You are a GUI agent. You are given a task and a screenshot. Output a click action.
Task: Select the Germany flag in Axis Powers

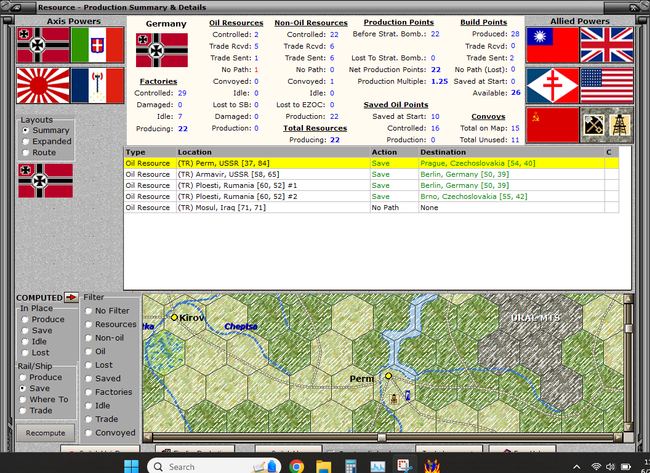point(43,45)
